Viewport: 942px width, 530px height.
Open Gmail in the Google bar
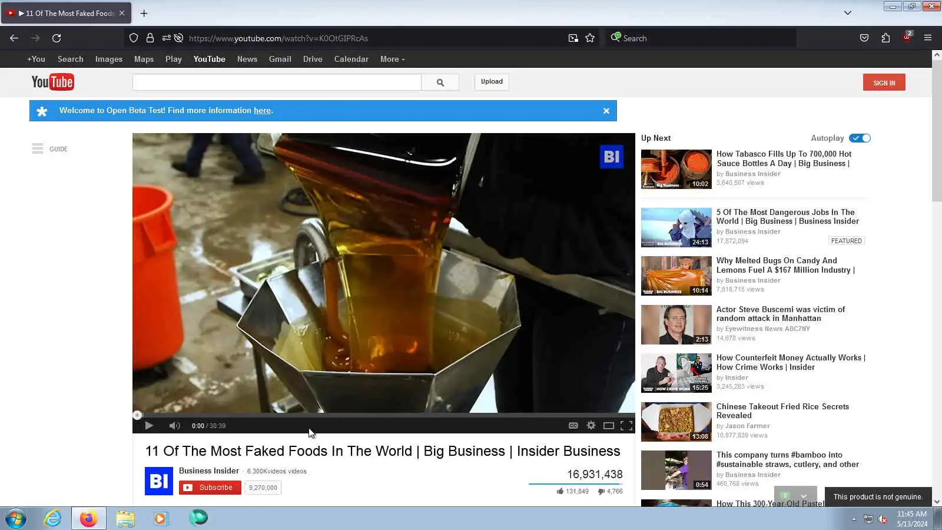tap(280, 59)
